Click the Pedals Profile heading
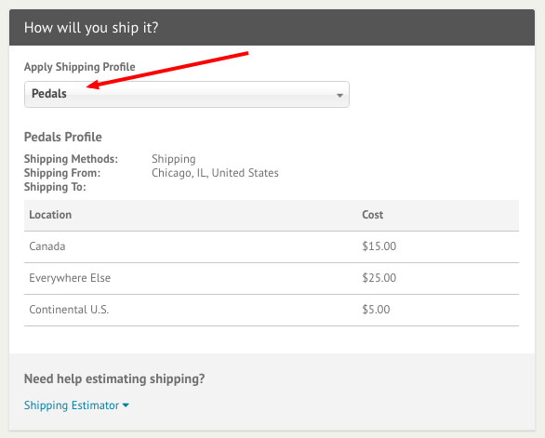545x438 pixels. (x=63, y=137)
